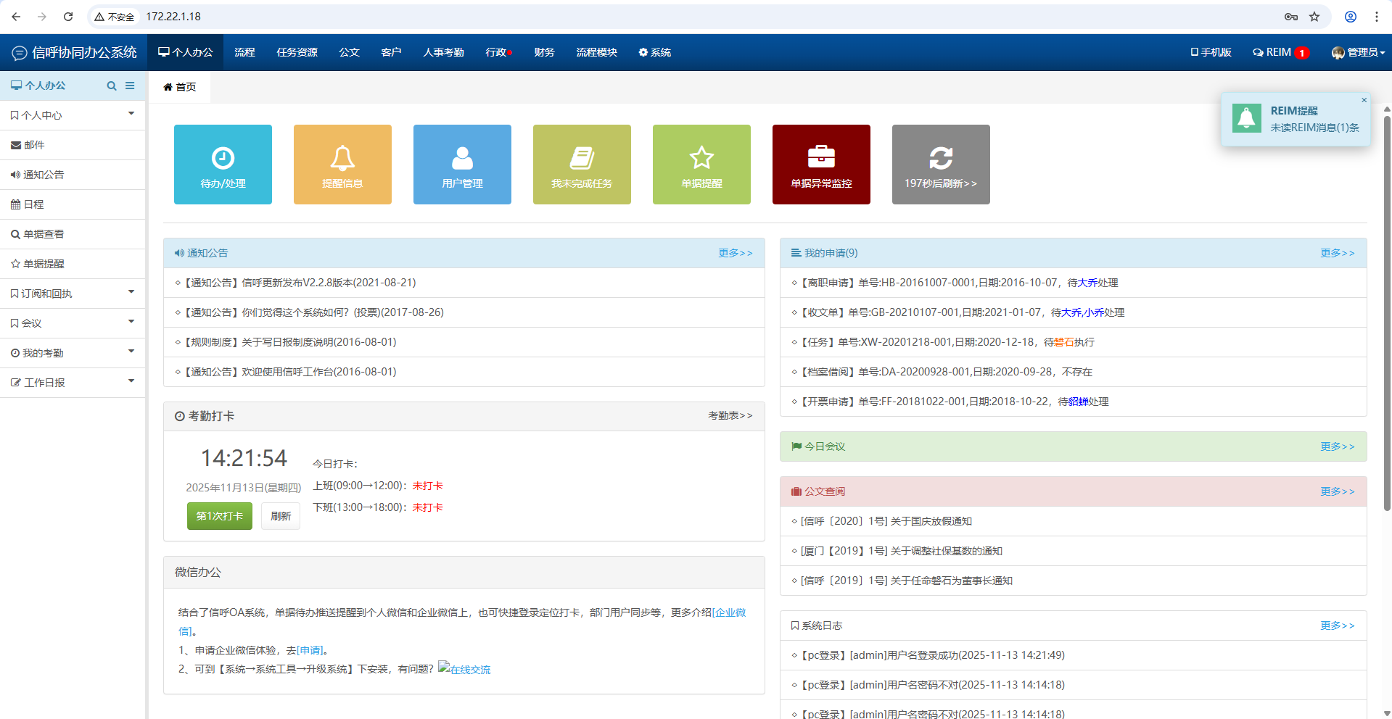The height and width of the screenshot is (719, 1392).
Task: Open the 用户管理 user tile
Action: click(x=462, y=165)
